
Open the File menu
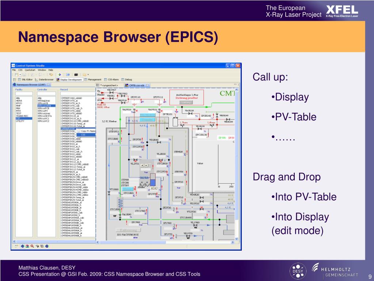click(14, 70)
